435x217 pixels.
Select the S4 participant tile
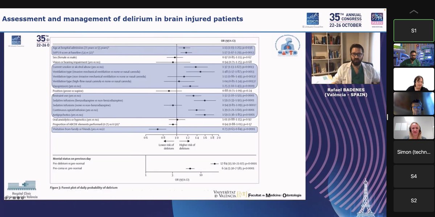[414, 176]
